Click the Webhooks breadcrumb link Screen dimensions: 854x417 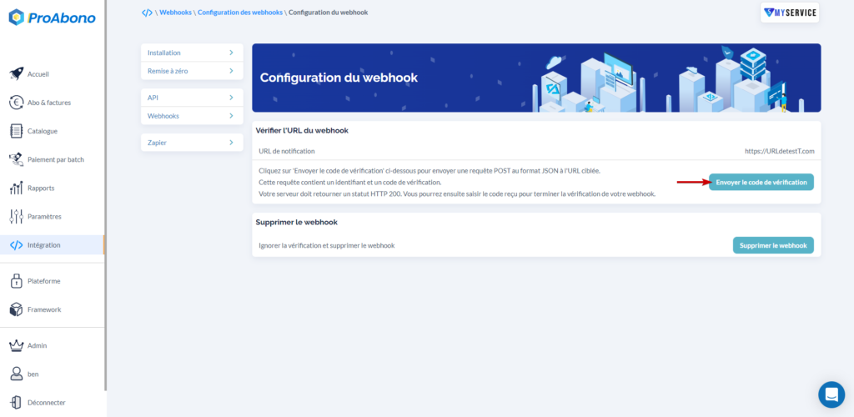(x=175, y=12)
